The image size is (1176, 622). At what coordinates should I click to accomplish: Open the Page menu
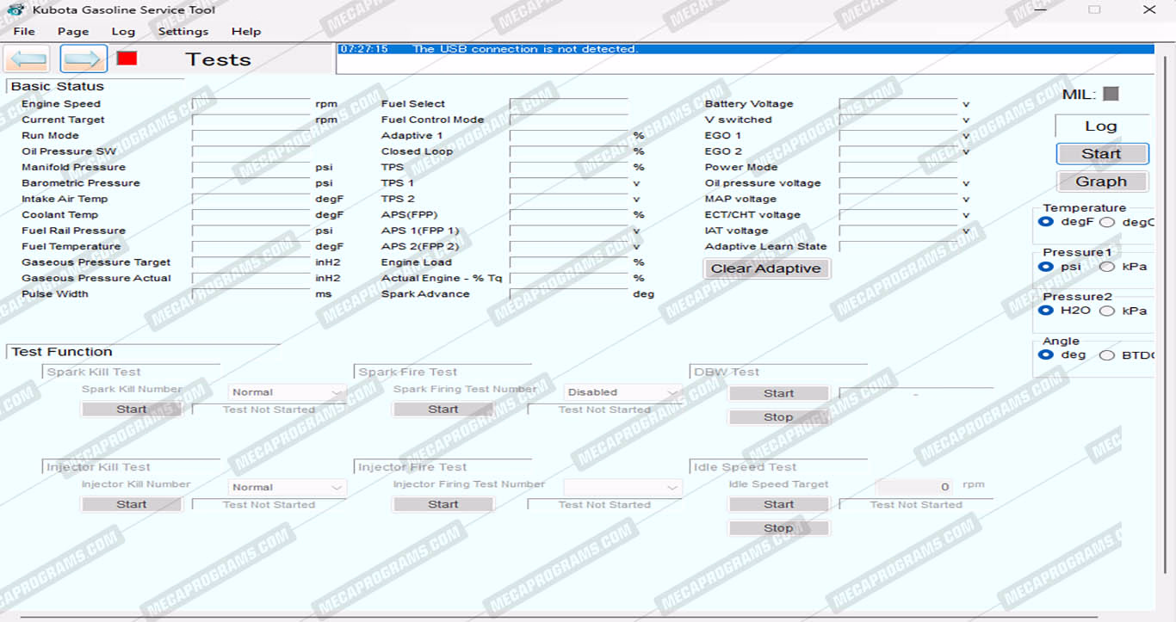(73, 31)
